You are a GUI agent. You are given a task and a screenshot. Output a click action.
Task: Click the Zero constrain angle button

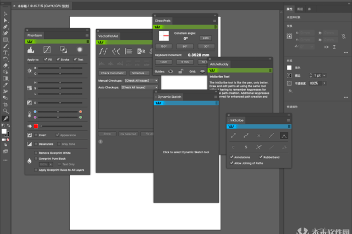[206, 38]
